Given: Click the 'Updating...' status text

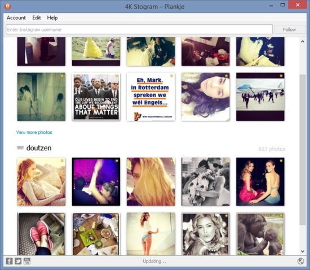Looking at the screenshot, I should click(154, 261).
